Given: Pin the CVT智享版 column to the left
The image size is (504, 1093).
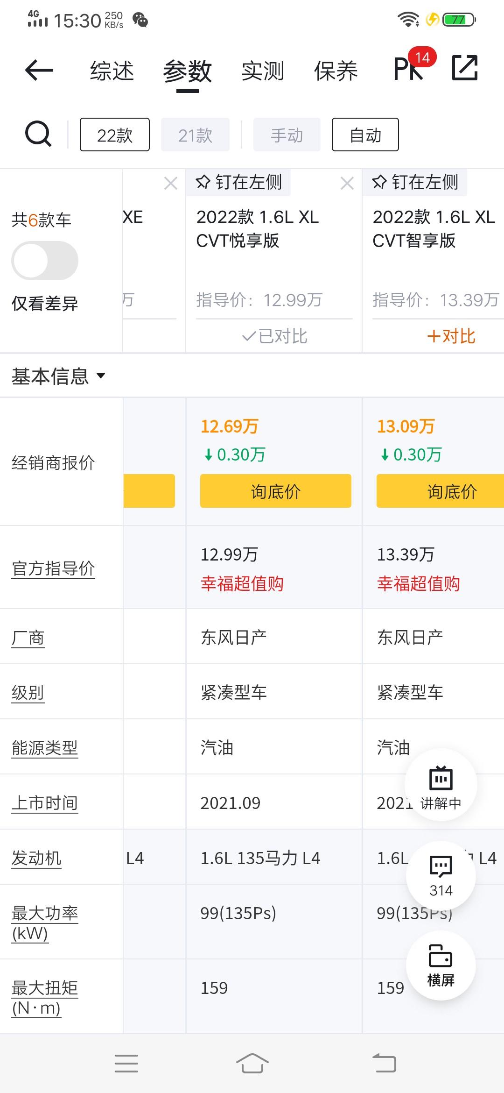Looking at the screenshot, I should coord(415,182).
